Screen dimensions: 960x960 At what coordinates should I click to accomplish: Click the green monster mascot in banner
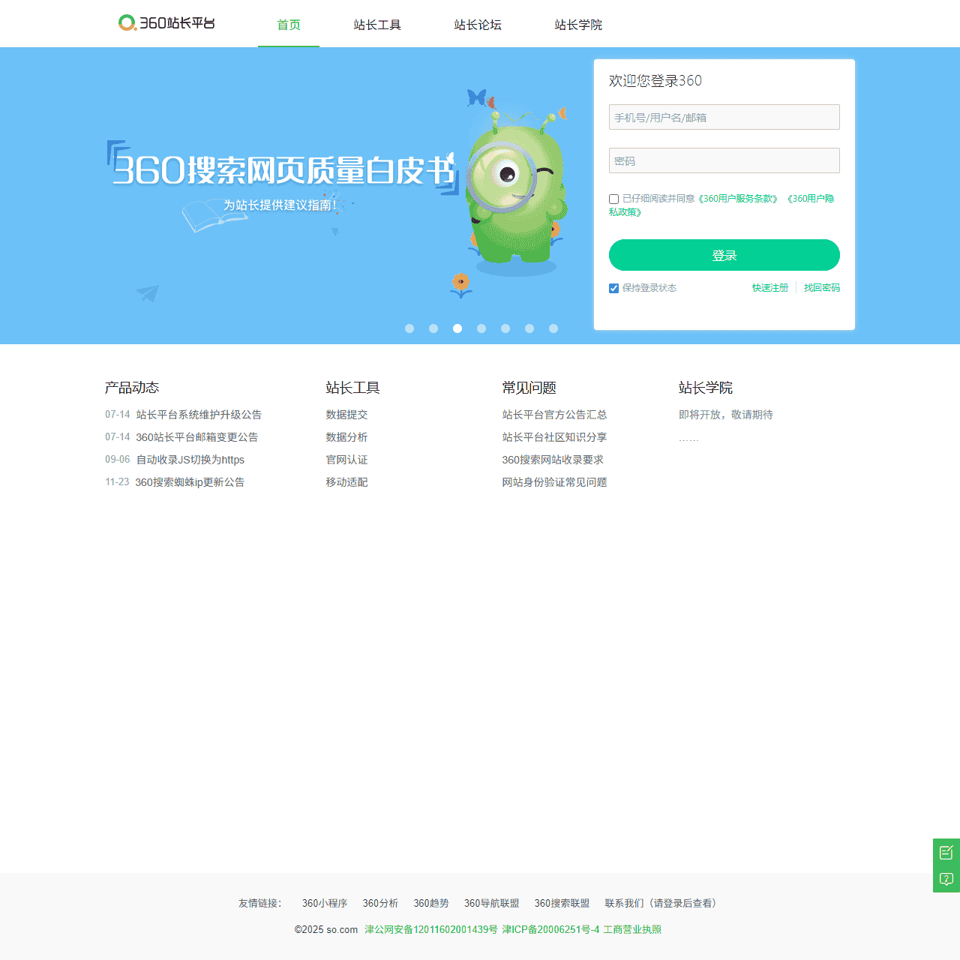(515, 195)
